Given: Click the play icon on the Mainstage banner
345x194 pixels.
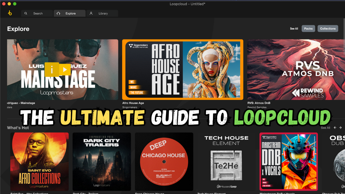Looking at the screenshot, I should [65, 69].
